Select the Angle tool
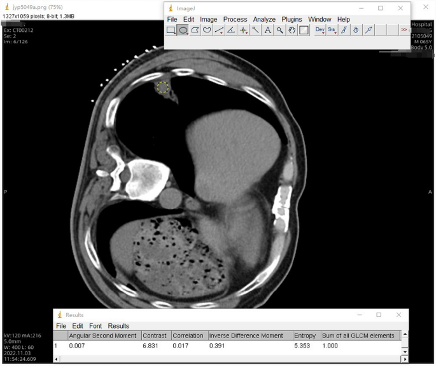 pyautogui.click(x=231, y=30)
